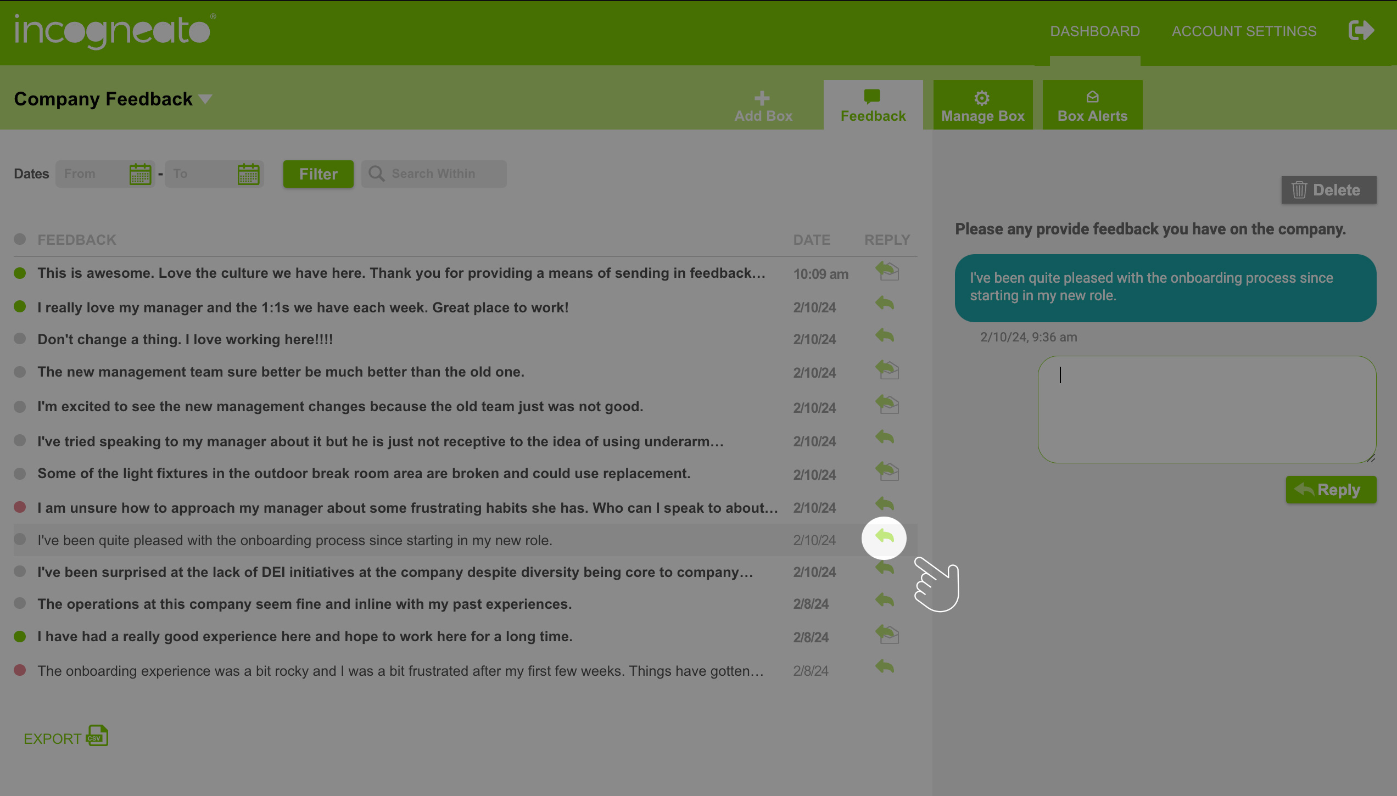1397x796 pixels.
Task: Click the green Reply button
Action: click(1331, 490)
